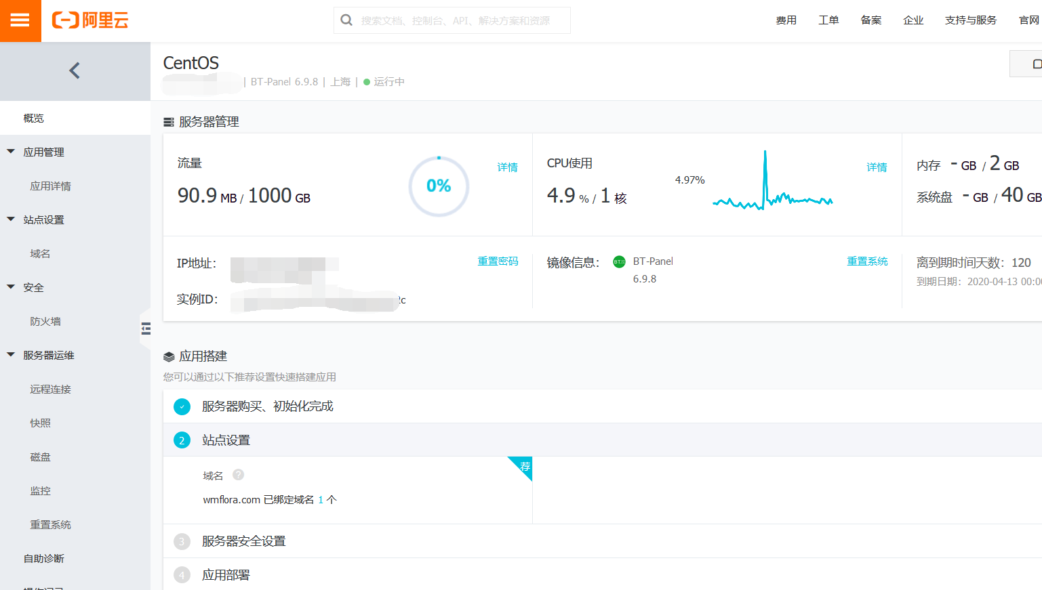The height and width of the screenshot is (590, 1042).
Task: Click the 应用搭建 stack icon
Action: pos(169,356)
